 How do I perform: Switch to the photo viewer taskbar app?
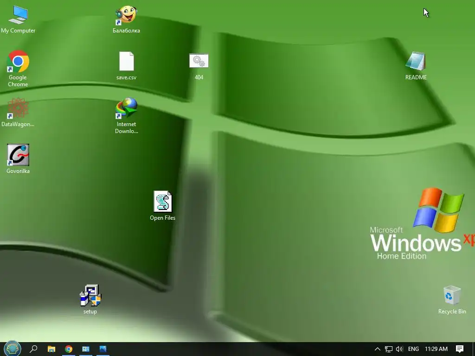click(103, 349)
